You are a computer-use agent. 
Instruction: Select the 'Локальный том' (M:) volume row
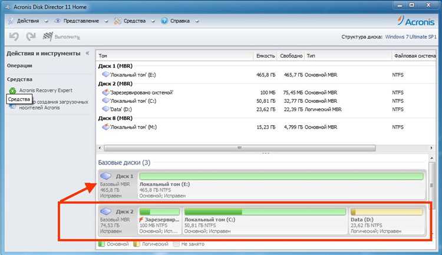[265, 127]
